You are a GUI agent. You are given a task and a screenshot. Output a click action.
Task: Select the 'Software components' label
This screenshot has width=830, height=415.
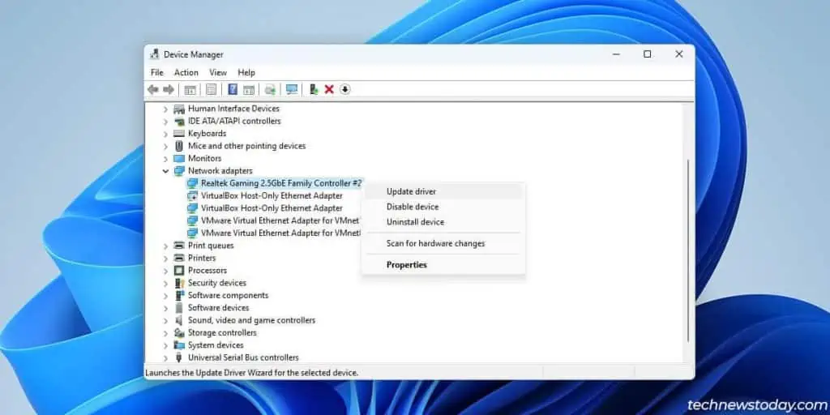(228, 295)
